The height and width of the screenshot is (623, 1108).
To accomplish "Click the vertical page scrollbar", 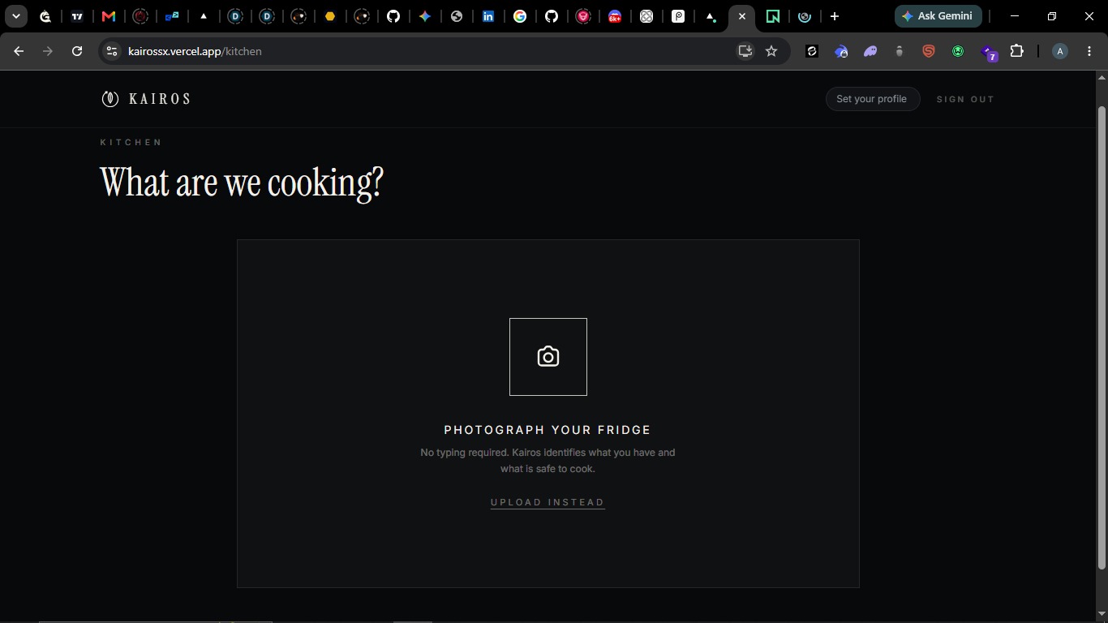I will [x=1102, y=337].
